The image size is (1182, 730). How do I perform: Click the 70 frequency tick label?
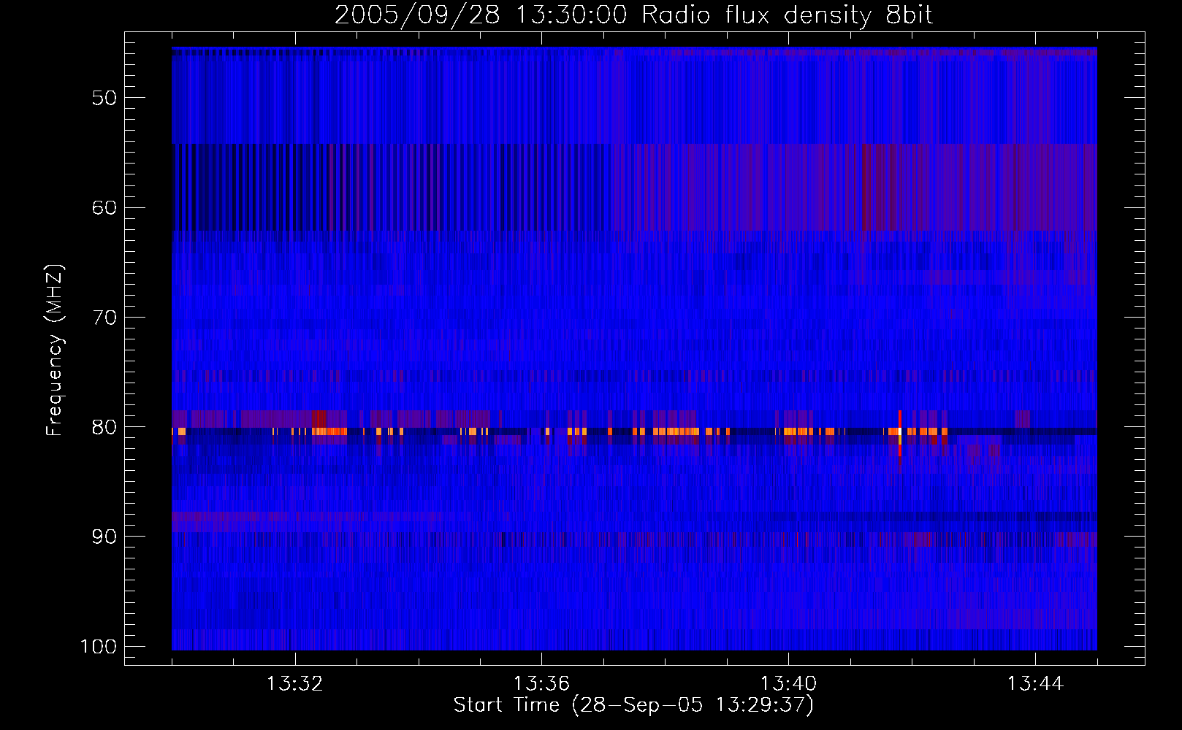[x=104, y=317]
